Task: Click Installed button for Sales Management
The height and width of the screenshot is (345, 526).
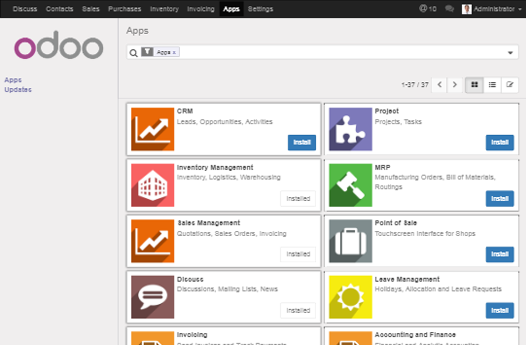Action: 298,254
